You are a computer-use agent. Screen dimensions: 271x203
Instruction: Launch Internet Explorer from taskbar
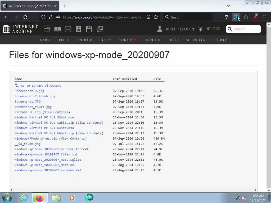[24, 198]
